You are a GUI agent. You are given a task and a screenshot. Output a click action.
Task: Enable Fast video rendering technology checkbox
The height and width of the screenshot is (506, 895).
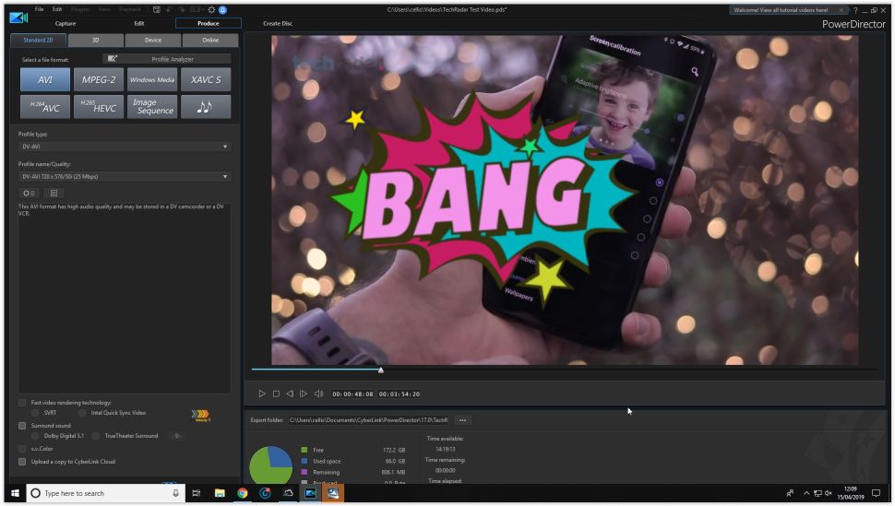pos(22,403)
